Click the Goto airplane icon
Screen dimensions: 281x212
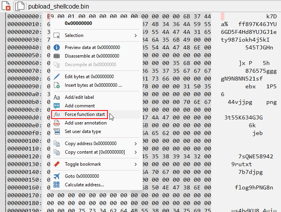pos(57,176)
